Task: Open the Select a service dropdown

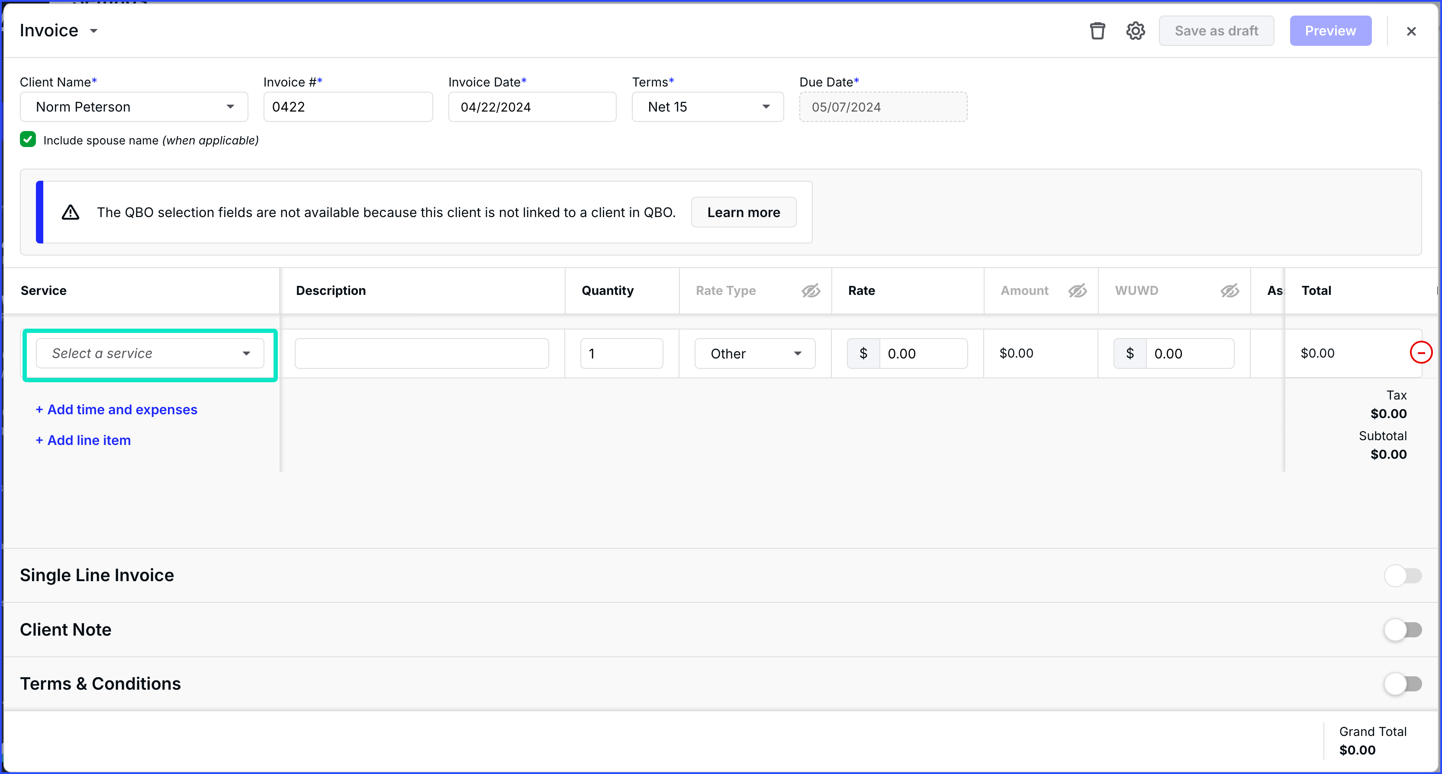Action: (150, 353)
